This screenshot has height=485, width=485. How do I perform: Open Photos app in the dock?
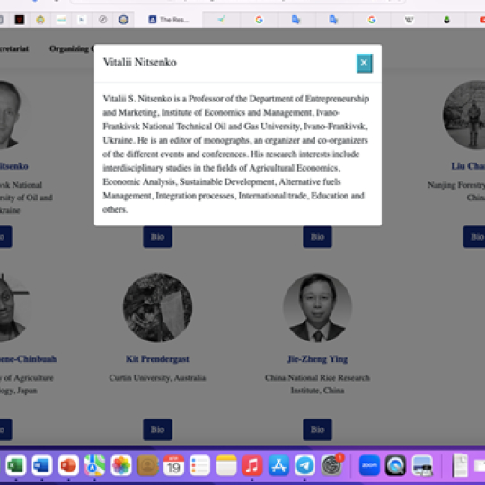(x=121, y=465)
